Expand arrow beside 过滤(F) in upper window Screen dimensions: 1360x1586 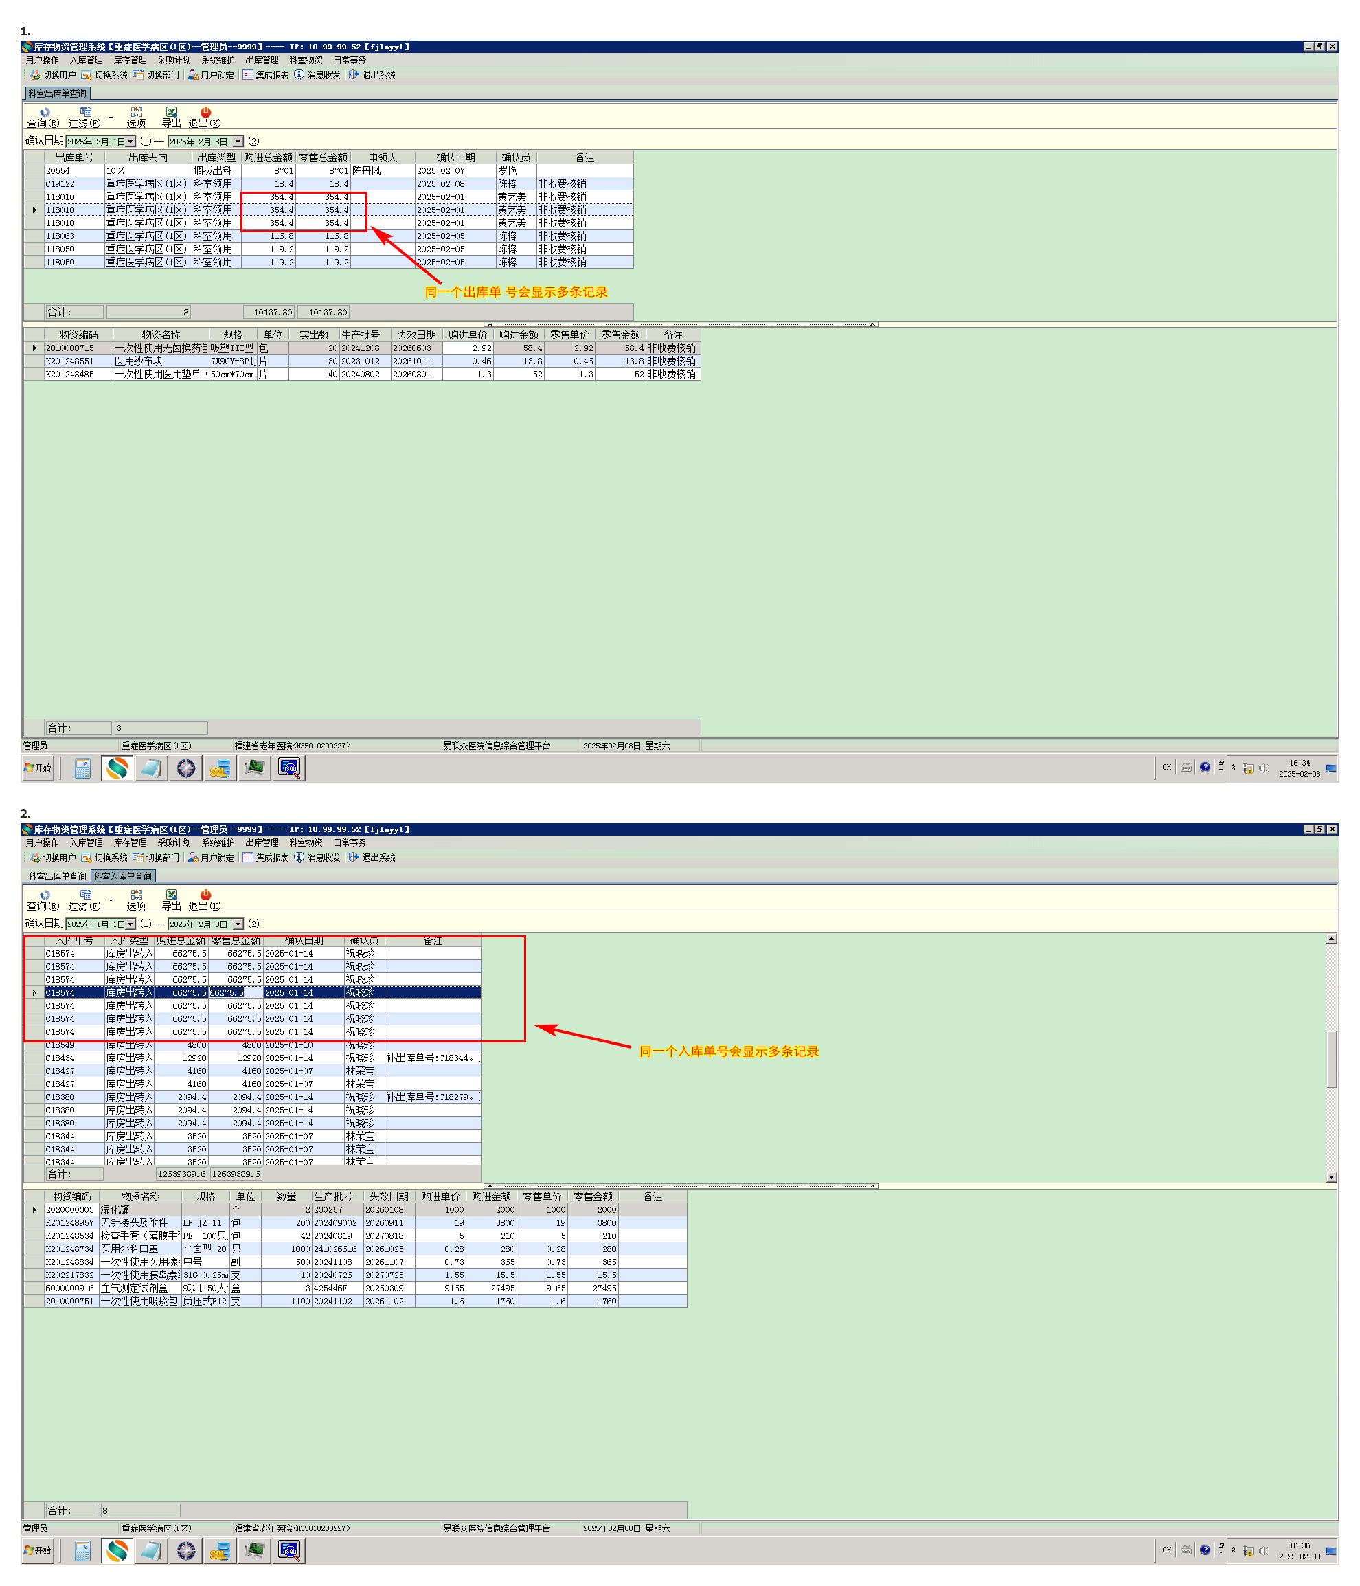[x=111, y=118]
